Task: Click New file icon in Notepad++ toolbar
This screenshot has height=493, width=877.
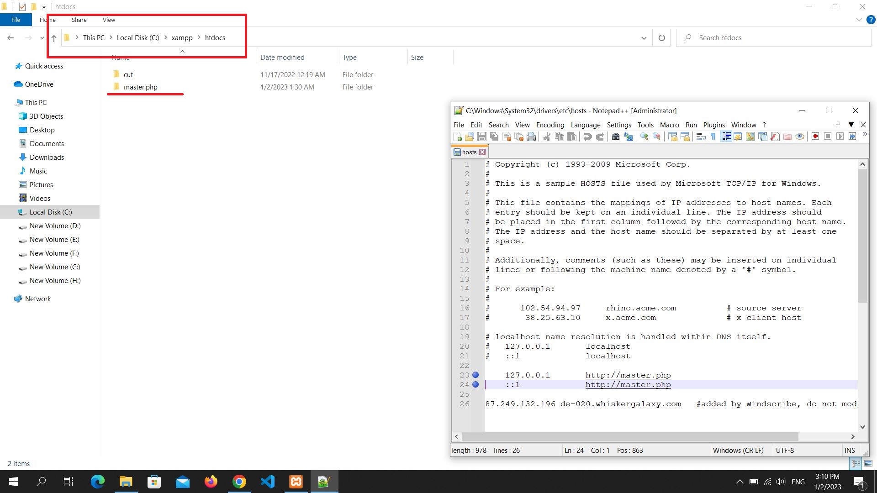Action: (457, 136)
